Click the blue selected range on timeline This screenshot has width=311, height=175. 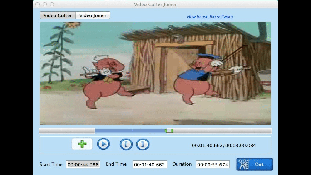point(130,131)
